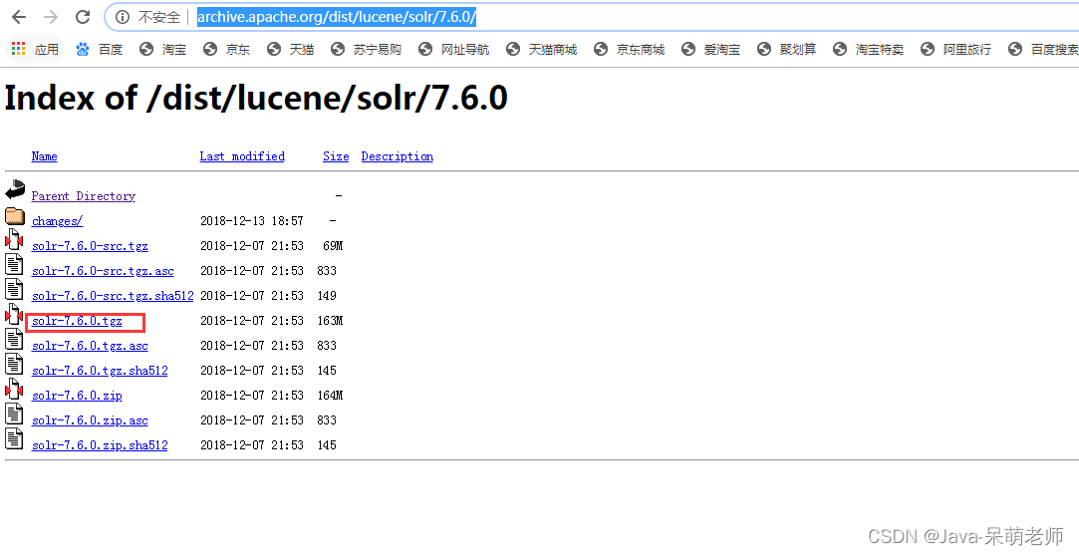Open the changes/ folder link

[x=57, y=221]
